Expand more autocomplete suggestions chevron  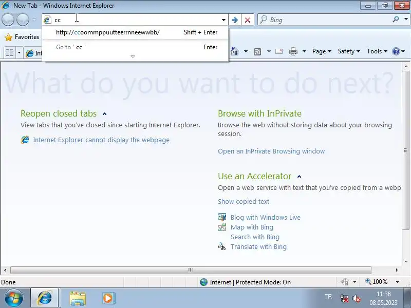pyautogui.click(x=133, y=56)
